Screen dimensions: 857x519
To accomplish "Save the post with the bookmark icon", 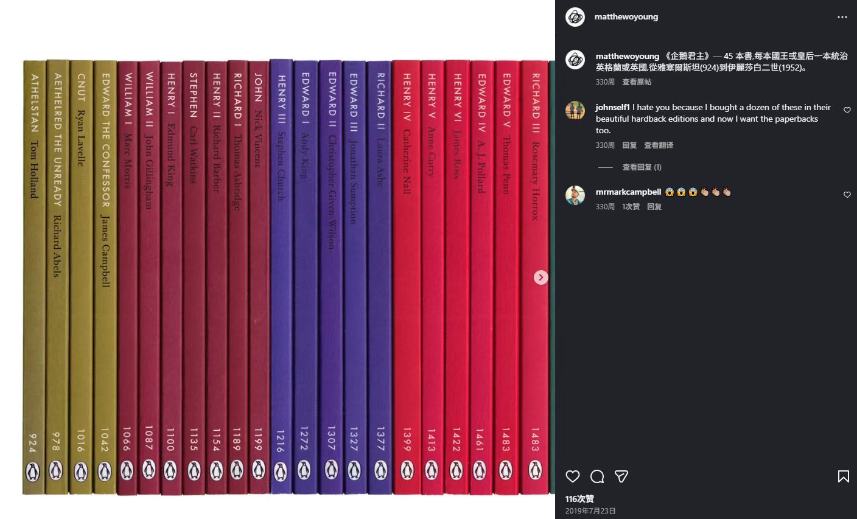I will 844,476.
